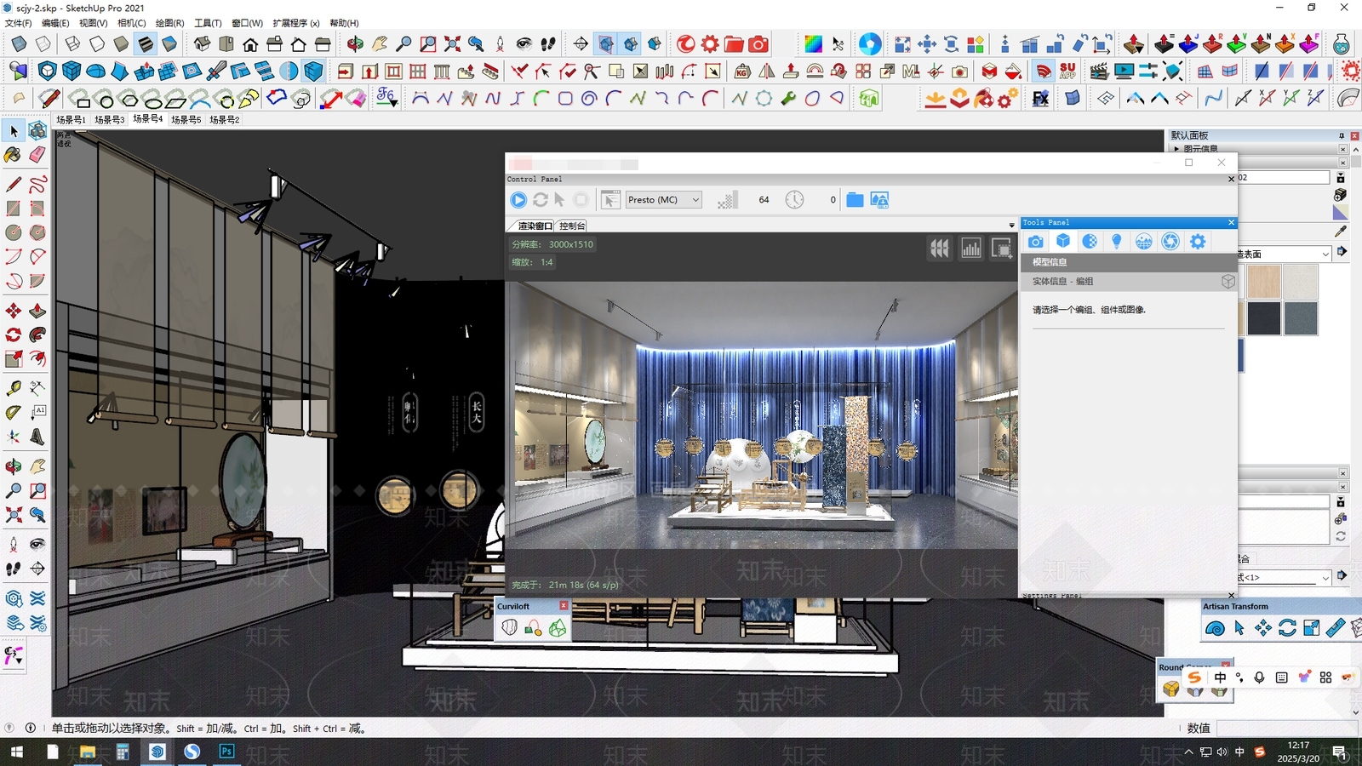Open the lightbulb lights tab in Tools Panel
Image resolution: width=1362 pixels, height=766 pixels.
pyautogui.click(x=1117, y=242)
